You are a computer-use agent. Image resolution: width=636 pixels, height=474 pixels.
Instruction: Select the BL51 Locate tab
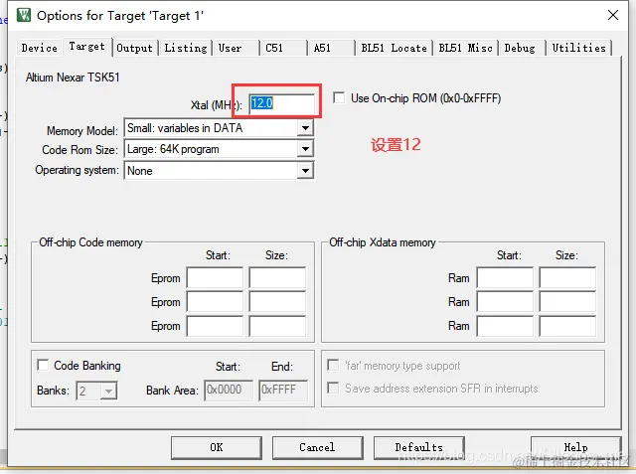[394, 48]
